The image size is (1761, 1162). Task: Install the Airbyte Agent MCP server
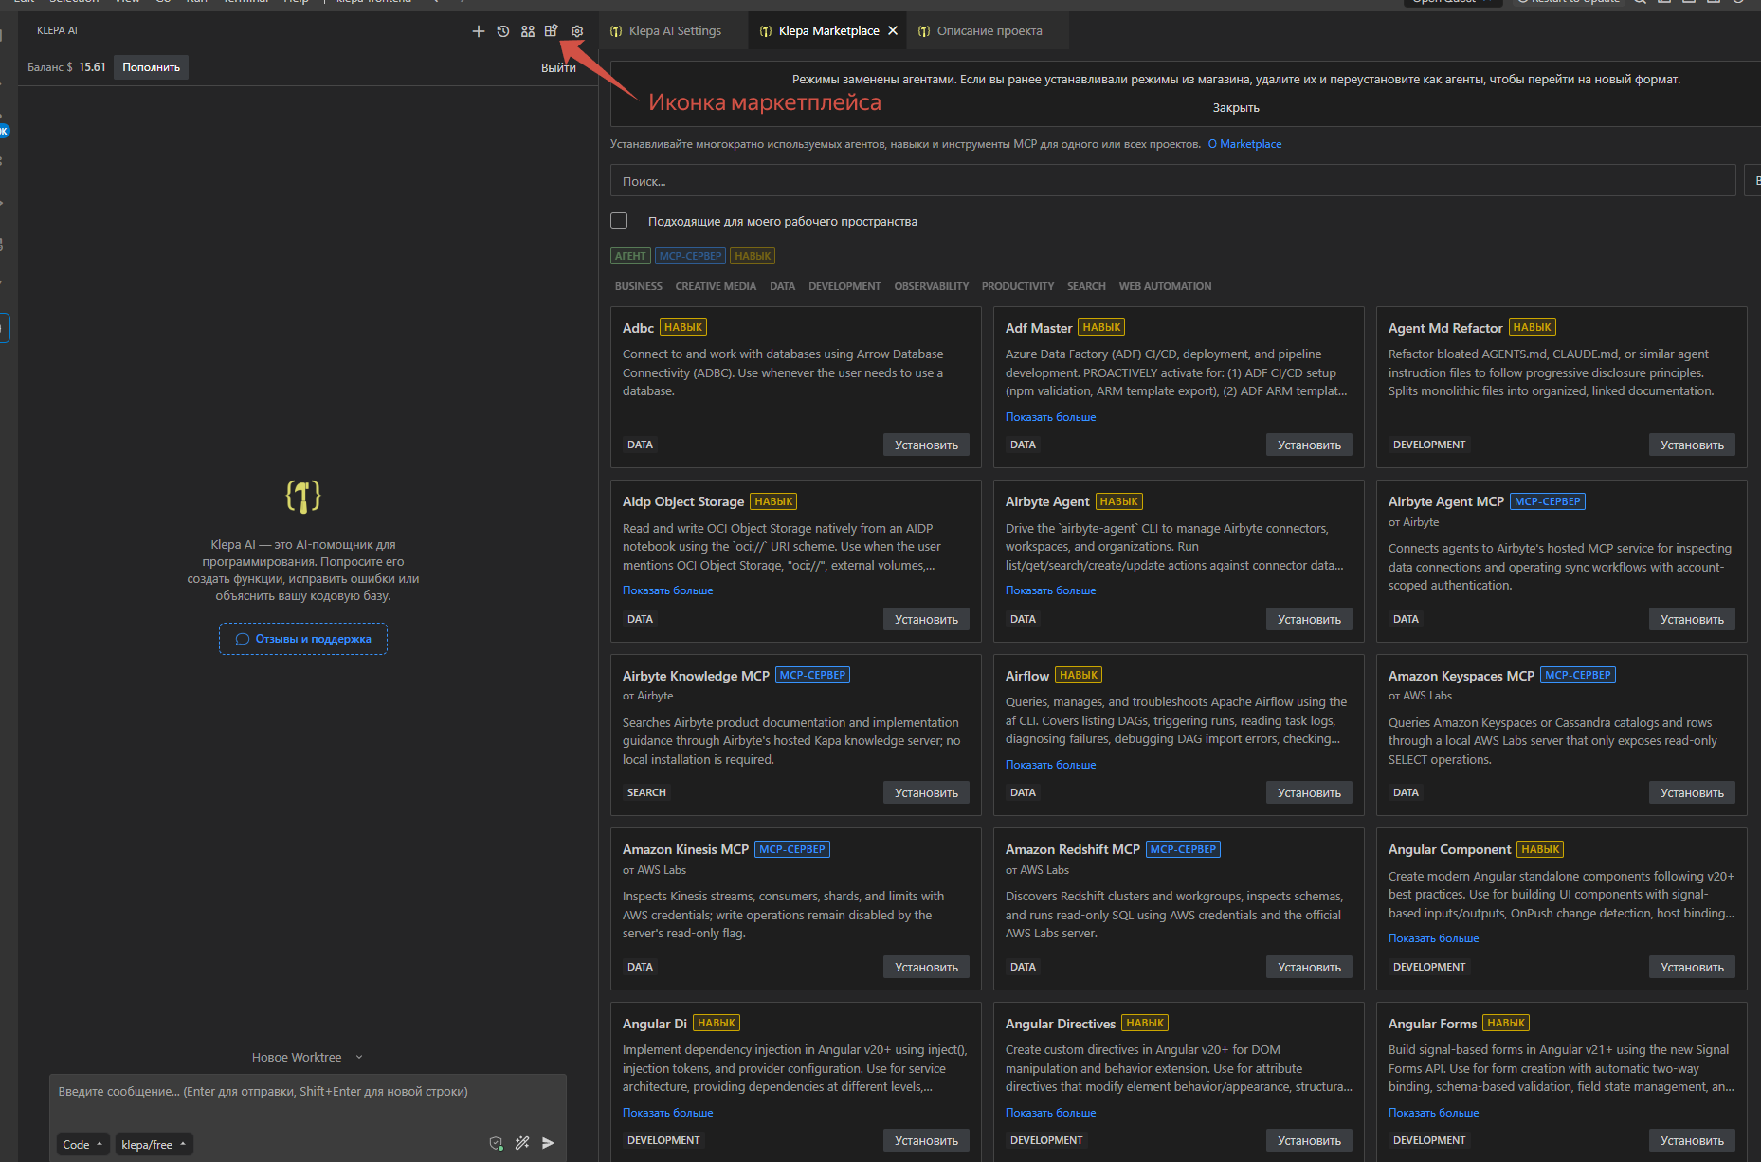[1692, 619]
